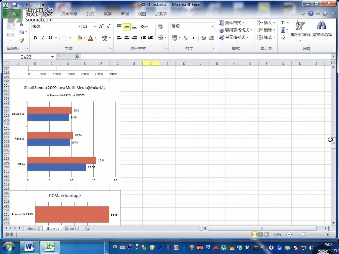Click the 70% zoom level
This screenshot has width=339, height=254.
(277, 234)
